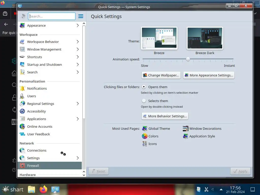
Task: Click the Regional Settings globe icon
Action: [22, 104]
